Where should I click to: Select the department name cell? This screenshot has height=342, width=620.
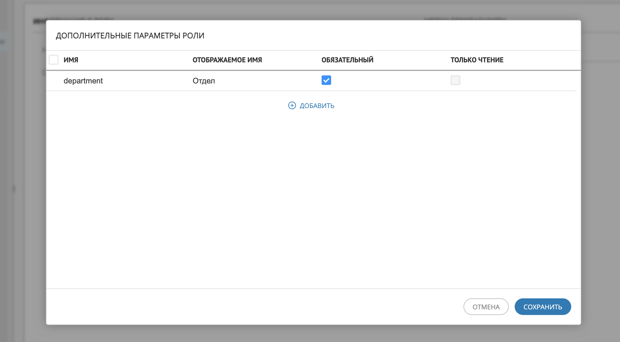point(83,81)
